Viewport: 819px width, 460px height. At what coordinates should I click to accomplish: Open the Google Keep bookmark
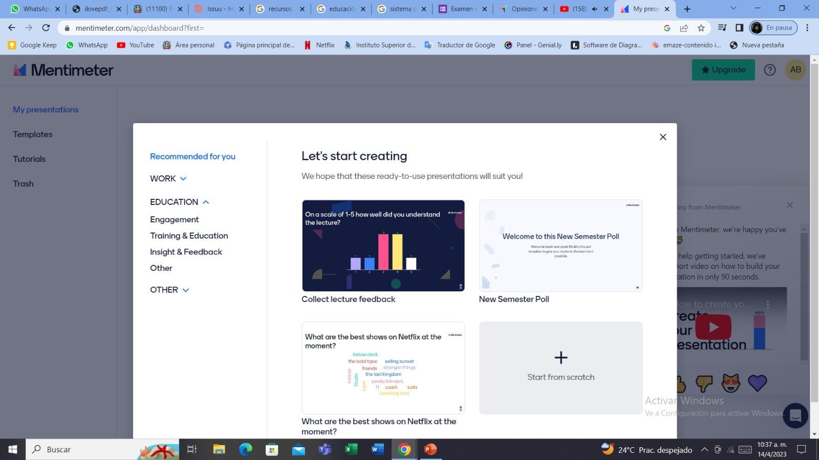[32, 45]
